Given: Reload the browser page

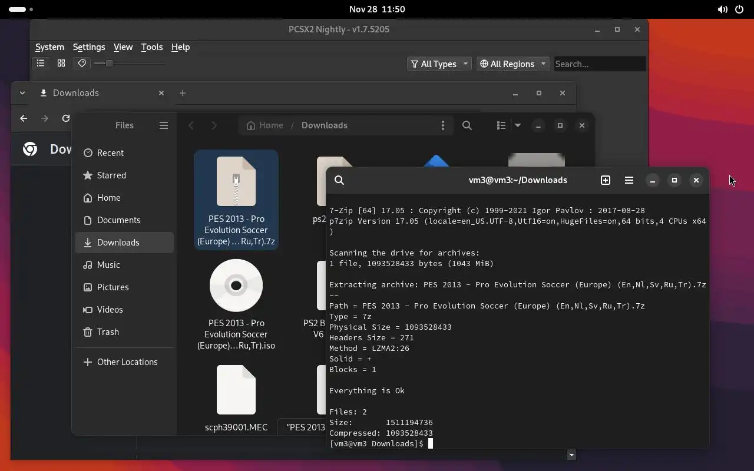Looking at the screenshot, I should click(66, 118).
